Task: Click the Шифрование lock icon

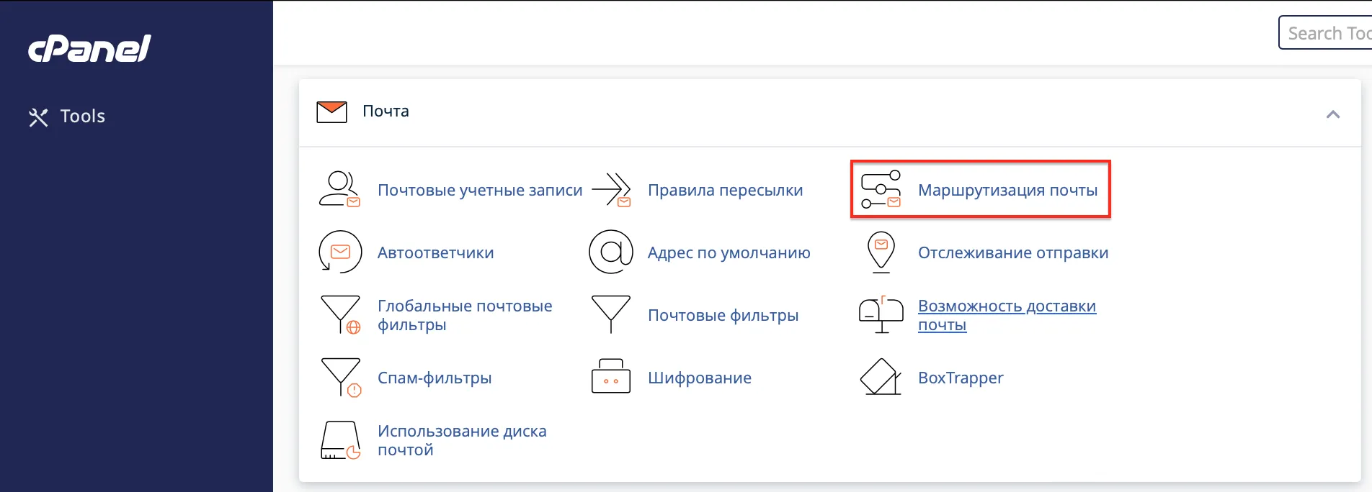Action: (x=611, y=378)
